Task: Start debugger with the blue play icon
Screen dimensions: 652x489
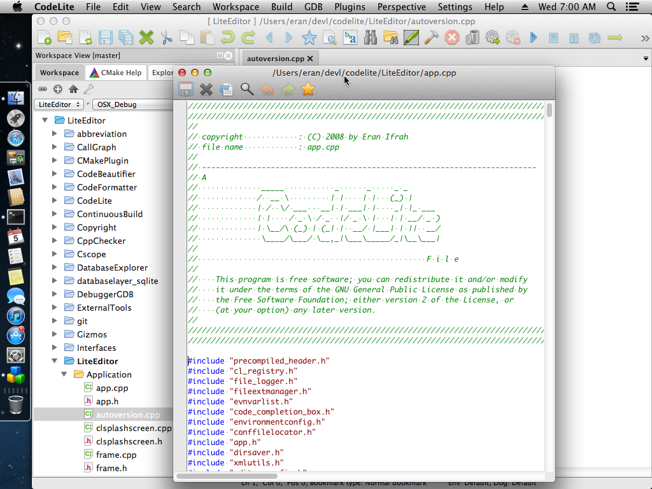Action: point(534,38)
